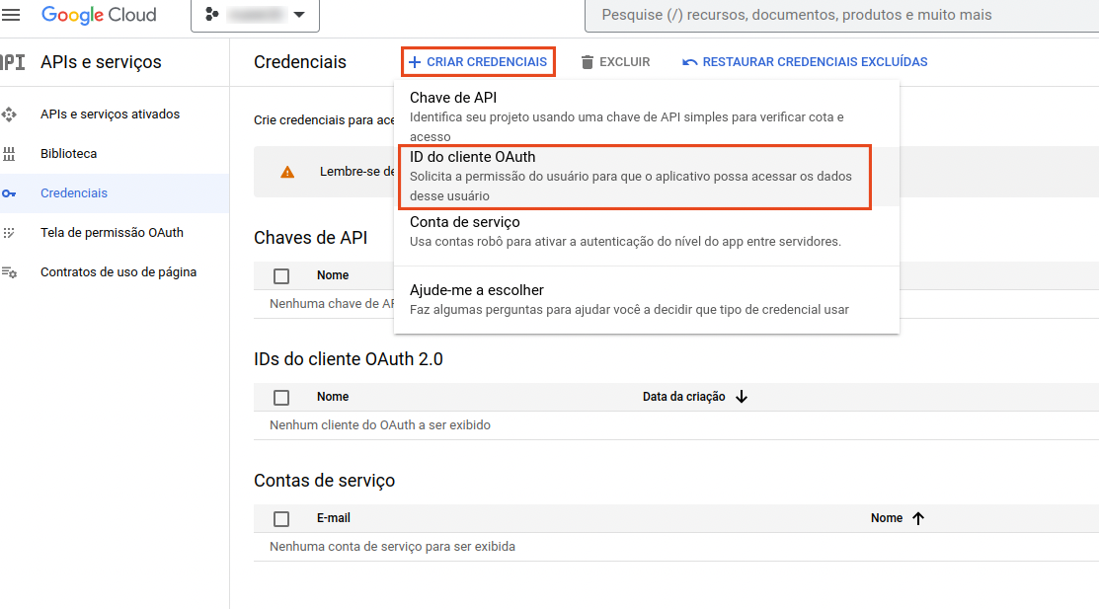The image size is (1099, 609).
Task: Click the restore undo arrow icon
Action: [x=689, y=62]
